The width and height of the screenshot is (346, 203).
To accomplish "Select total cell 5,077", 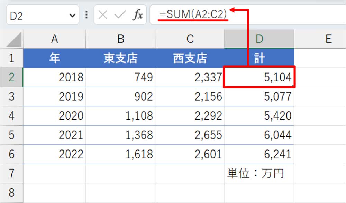I will click(x=259, y=97).
